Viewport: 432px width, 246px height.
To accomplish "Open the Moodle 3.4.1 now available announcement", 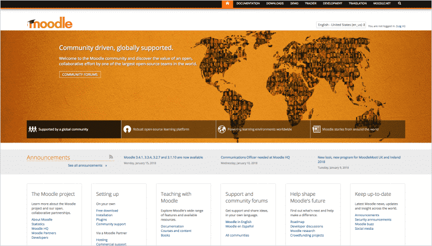I will tap(163, 158).
